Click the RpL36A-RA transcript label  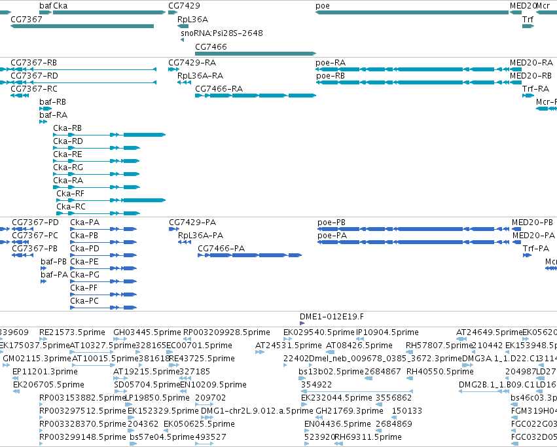[x=200, y=76]
